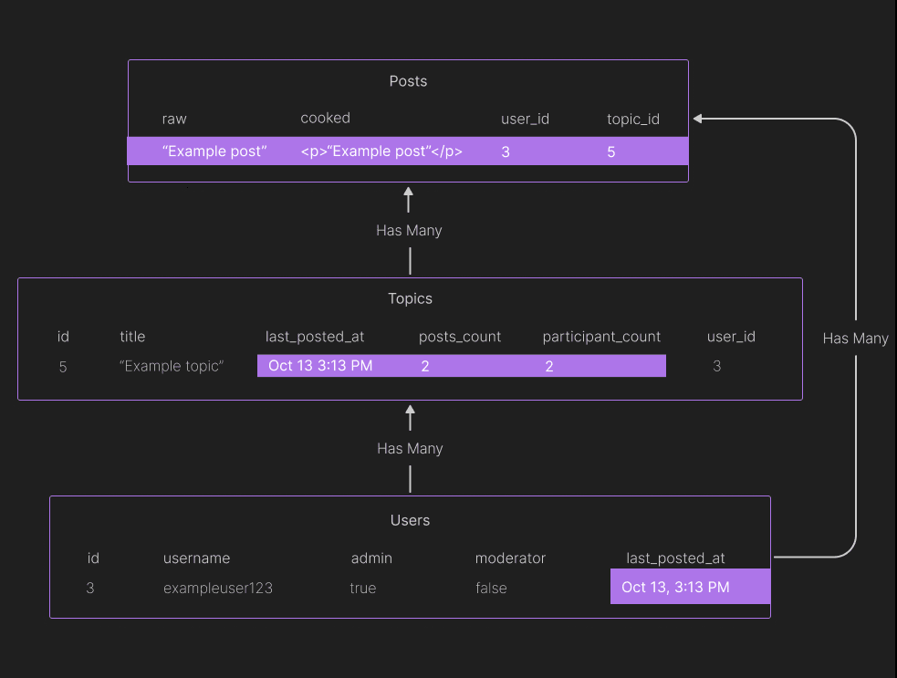Click the user_id header in Posts table
The width and height of the screenshot is (897, 678).
(x=525, y=119)
